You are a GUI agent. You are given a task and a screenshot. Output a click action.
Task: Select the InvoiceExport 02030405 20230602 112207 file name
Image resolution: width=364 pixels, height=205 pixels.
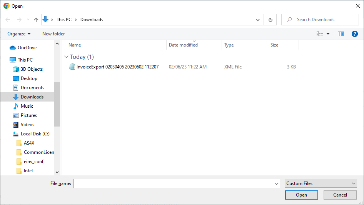pos(117,67)
